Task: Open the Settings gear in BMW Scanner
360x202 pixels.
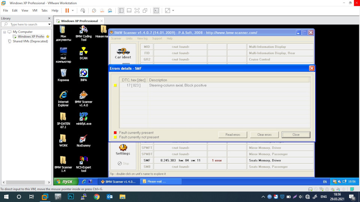Action: coord(123,150)
